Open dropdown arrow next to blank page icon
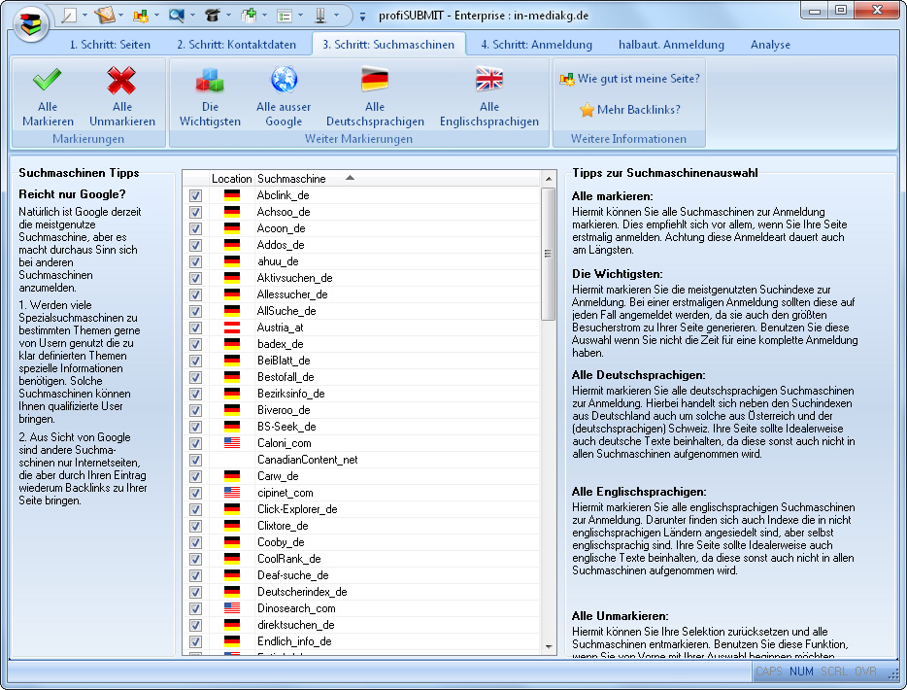 tap(84, 16)
